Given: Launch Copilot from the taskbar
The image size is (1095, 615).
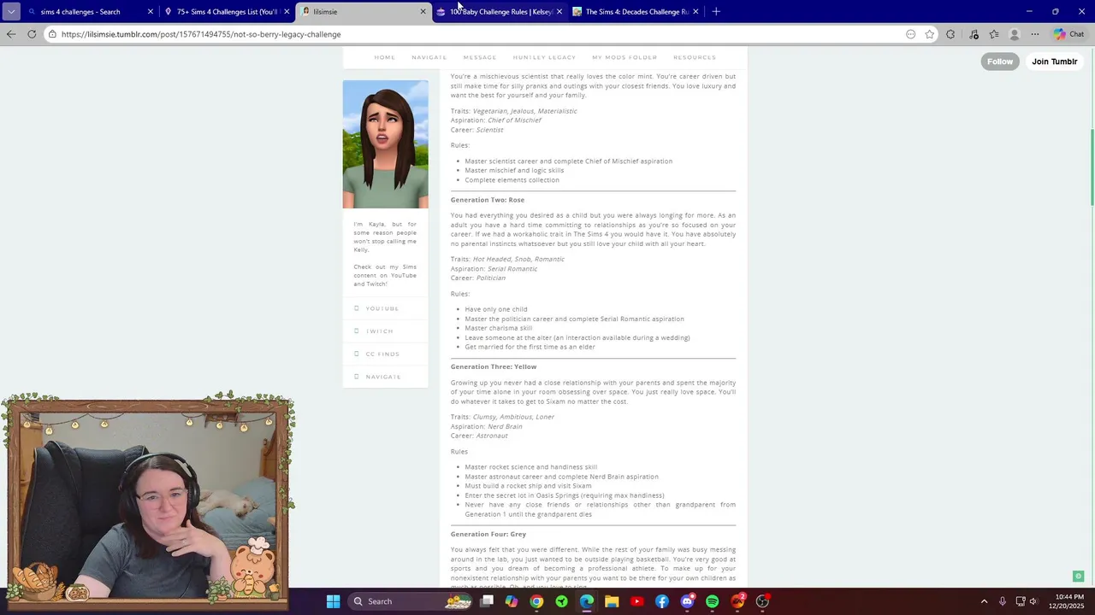Looking at the screenshot, I should coord(512,601).
